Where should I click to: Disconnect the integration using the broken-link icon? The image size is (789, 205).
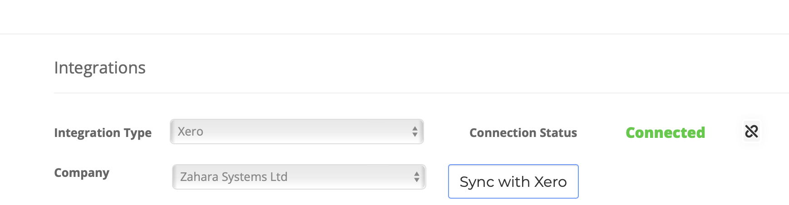tap(751, 132)
